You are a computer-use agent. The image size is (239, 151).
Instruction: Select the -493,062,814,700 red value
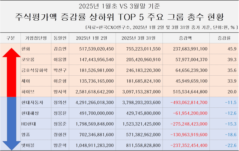(189, 102)
